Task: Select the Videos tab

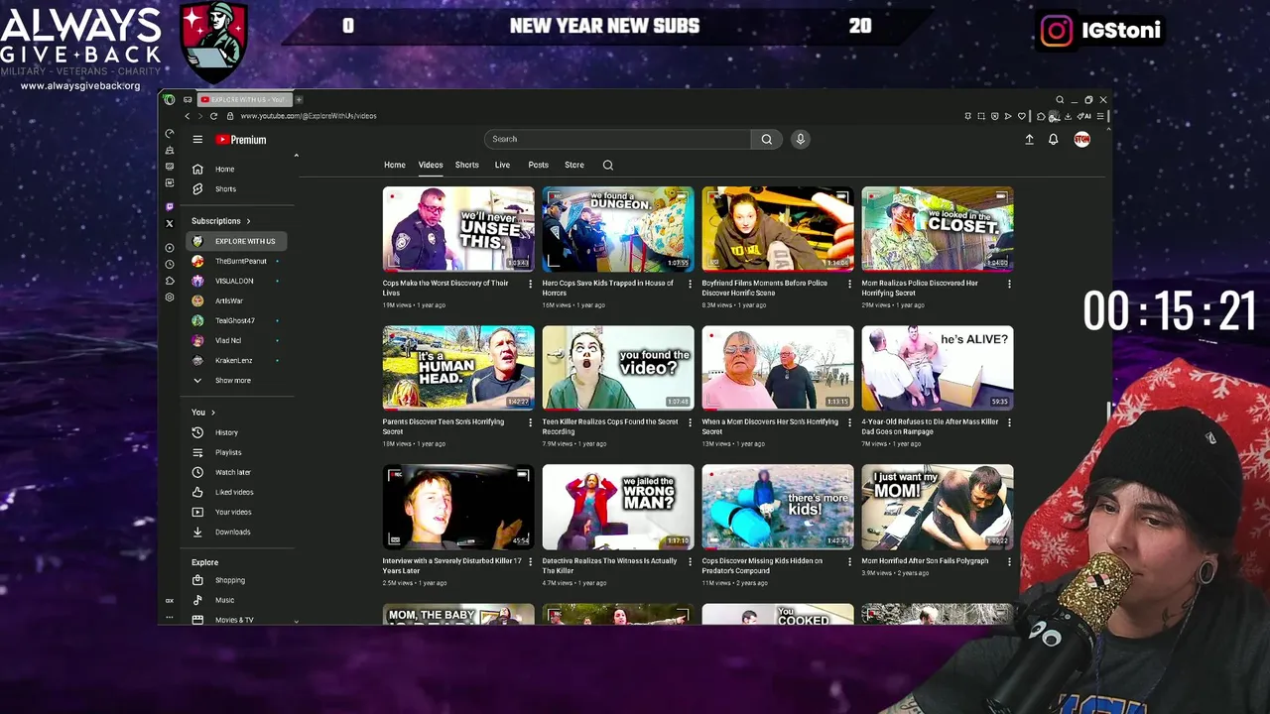Action: 431,165
